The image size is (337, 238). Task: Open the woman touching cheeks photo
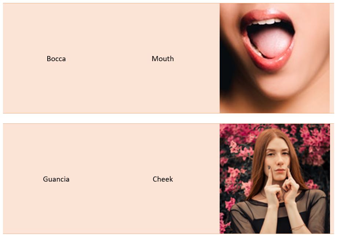click(x=275, y=179)
